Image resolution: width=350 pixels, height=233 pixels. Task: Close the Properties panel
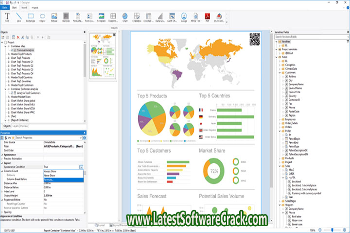click(85, 133)
